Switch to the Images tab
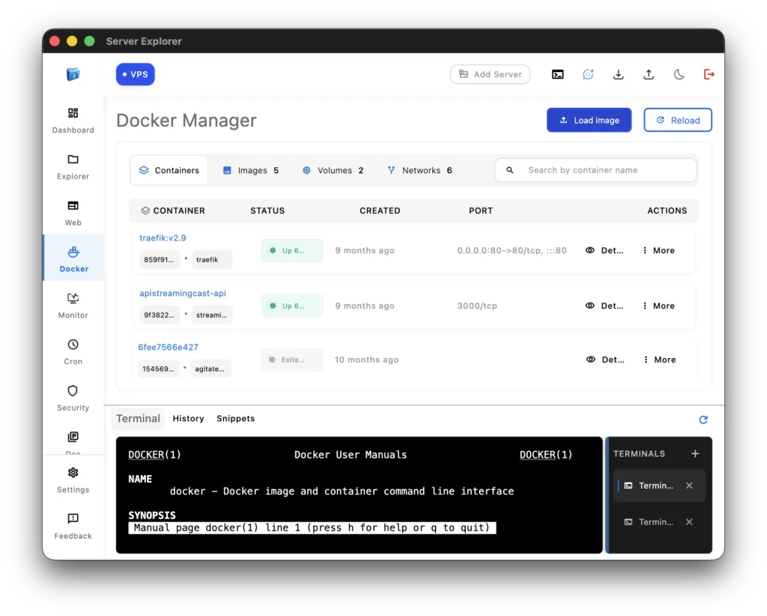The image size is (767, 616). (x=250, y=170)
